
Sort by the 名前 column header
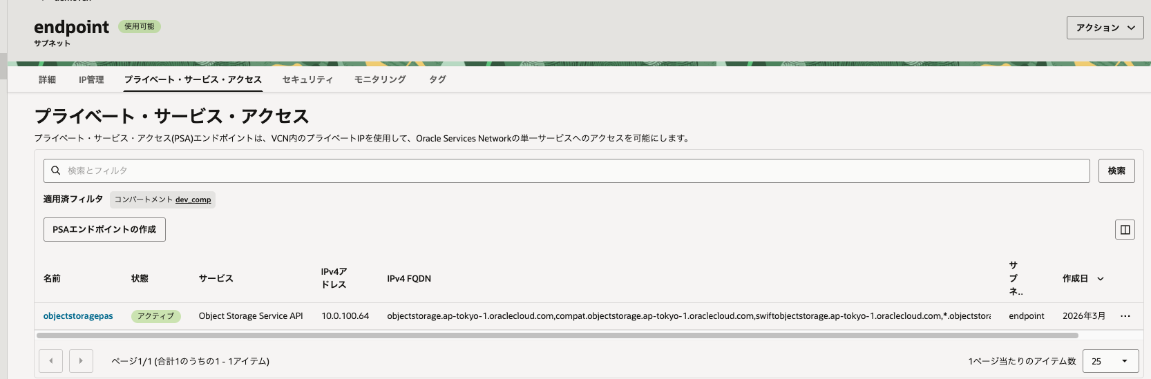click(52, 279)
